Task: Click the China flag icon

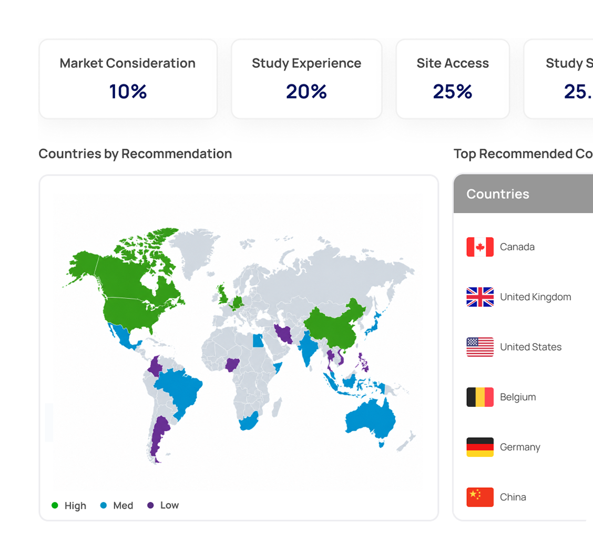Action: click(480, 497)
